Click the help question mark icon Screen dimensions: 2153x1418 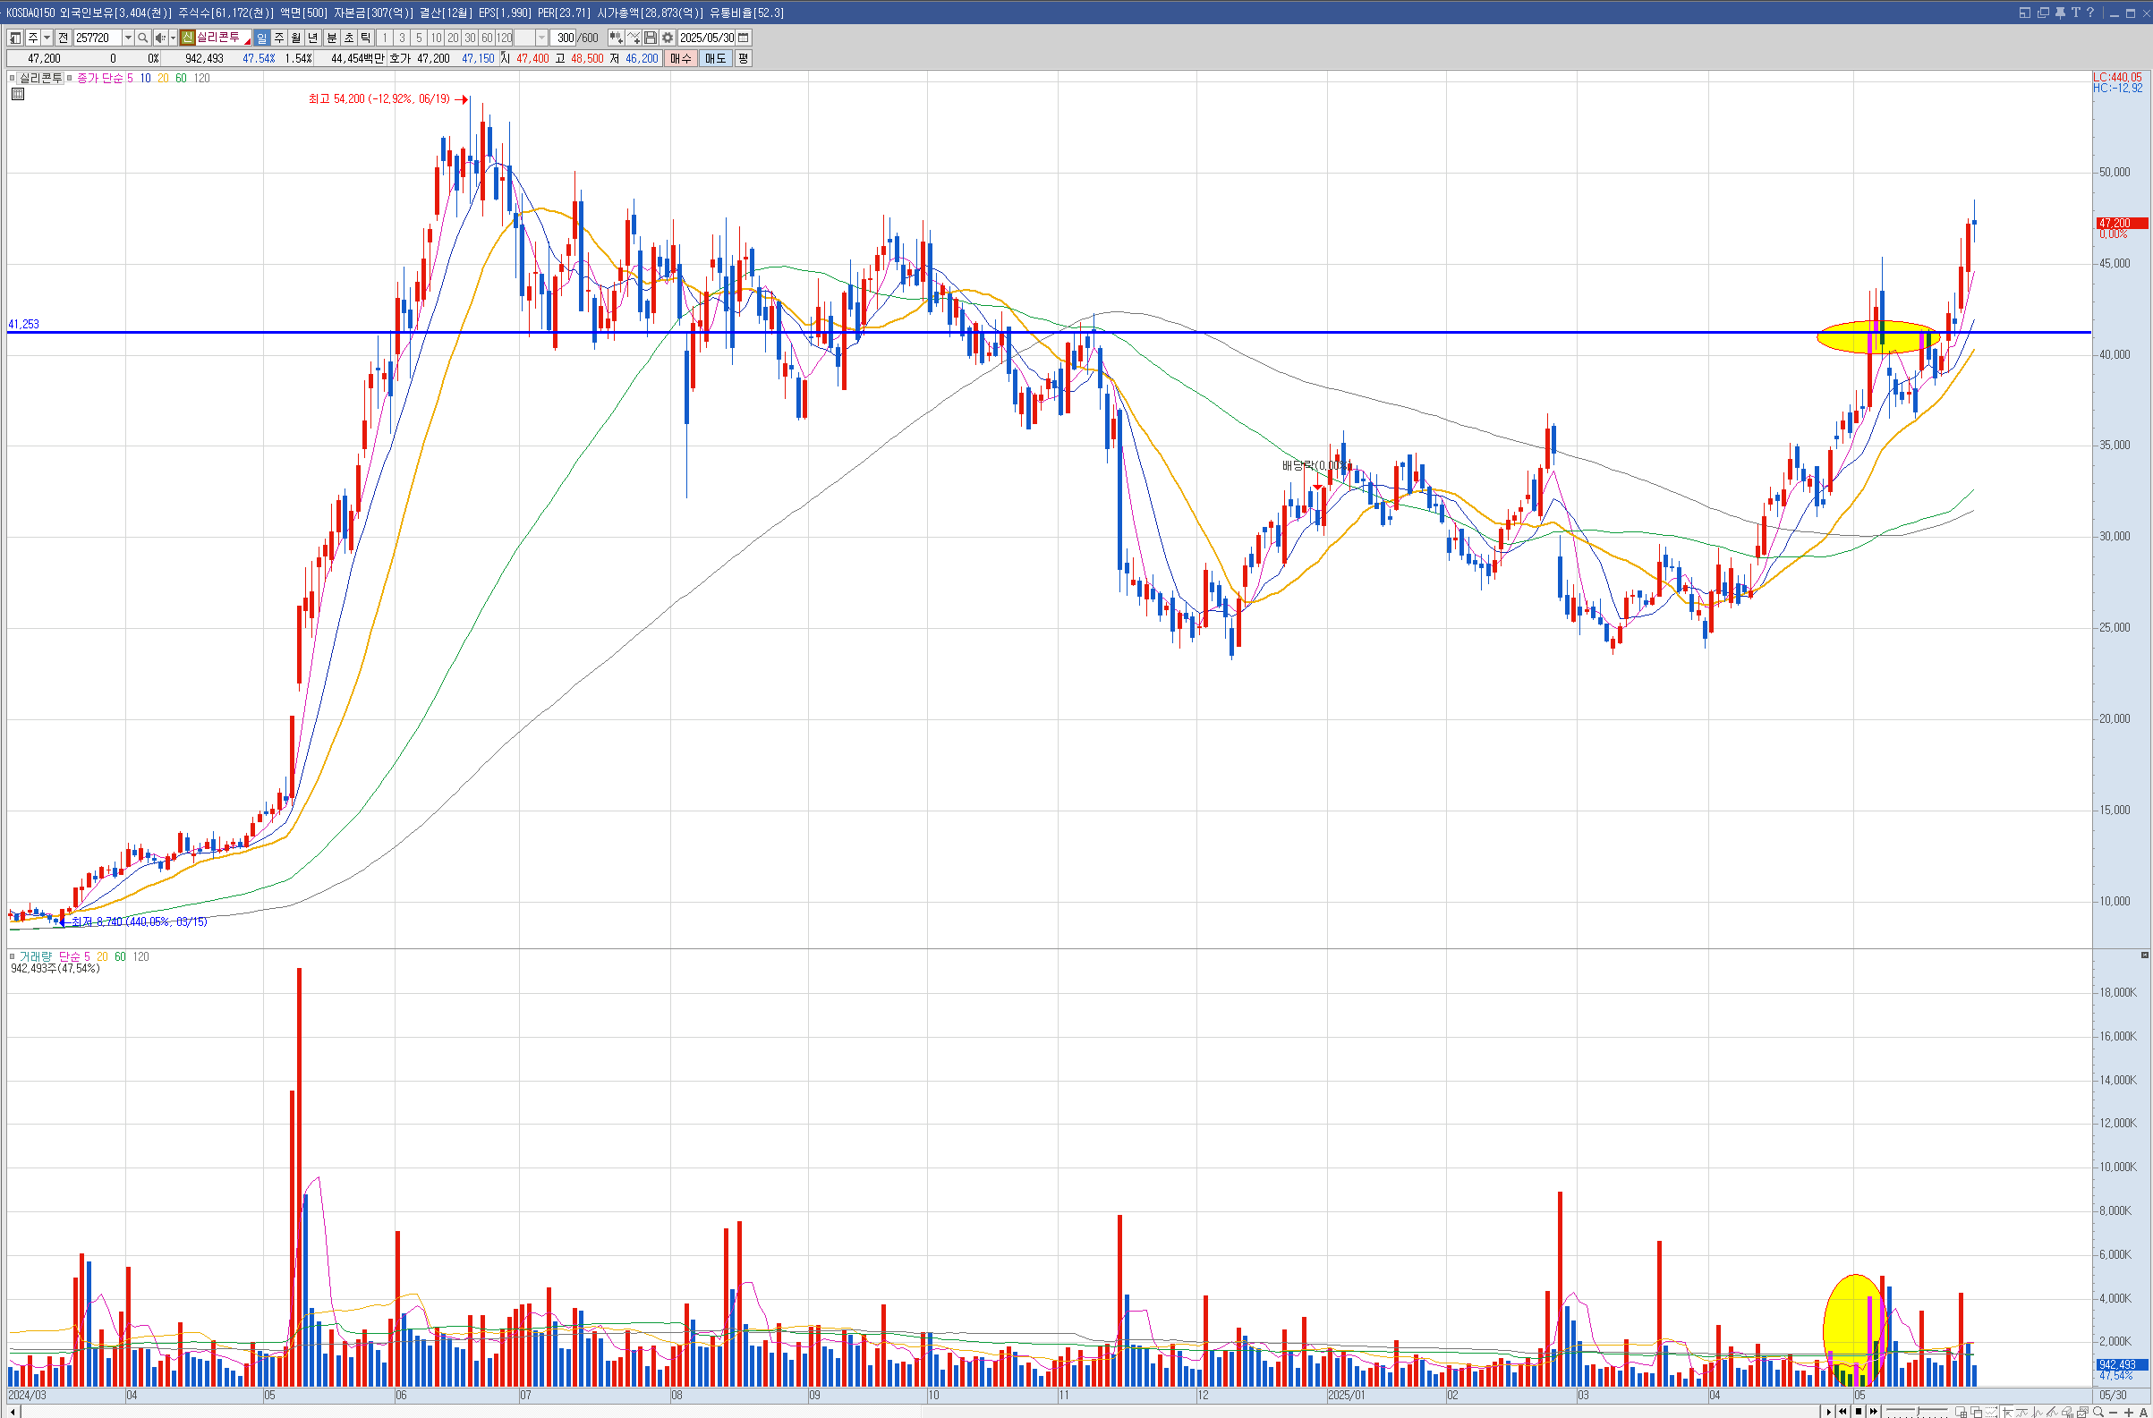[x=2090, y=13]
